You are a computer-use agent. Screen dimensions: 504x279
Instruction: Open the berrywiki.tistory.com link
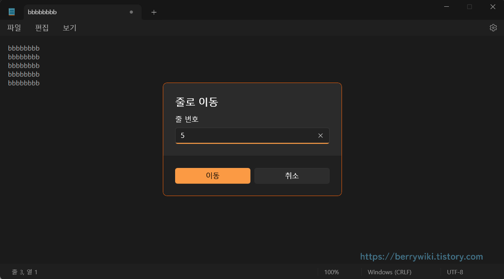(x=421, y=256)
